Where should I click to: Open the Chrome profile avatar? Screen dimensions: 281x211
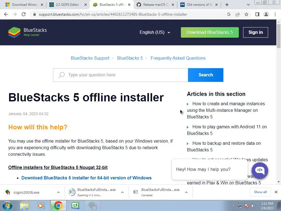[x=266, y=14]
